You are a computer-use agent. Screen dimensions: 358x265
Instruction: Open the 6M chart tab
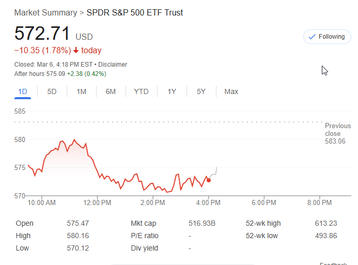pyautogui.click(x=111, y=91)
